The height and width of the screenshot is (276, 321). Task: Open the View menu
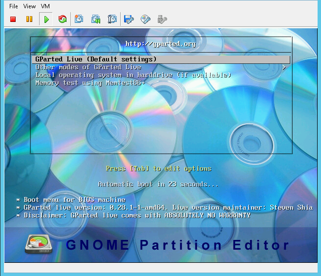pos(29,6)
